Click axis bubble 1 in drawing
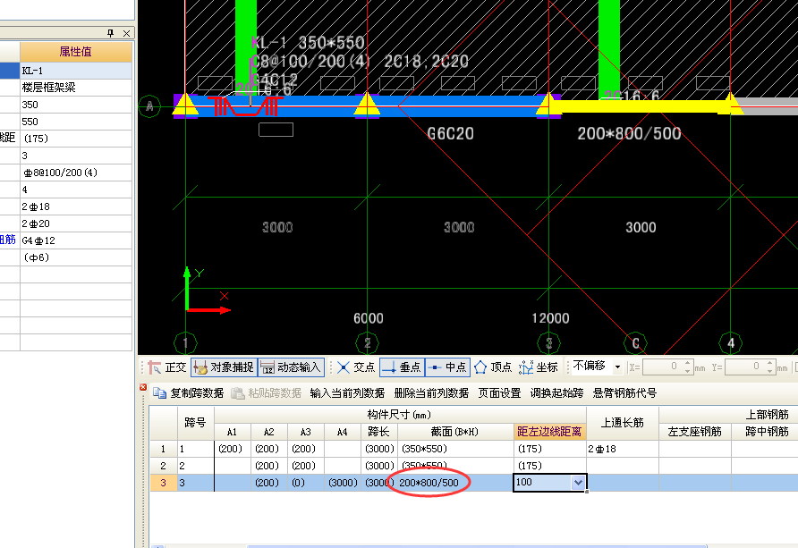Viewport: 798px width, 548px height. [x=185, y=343]
